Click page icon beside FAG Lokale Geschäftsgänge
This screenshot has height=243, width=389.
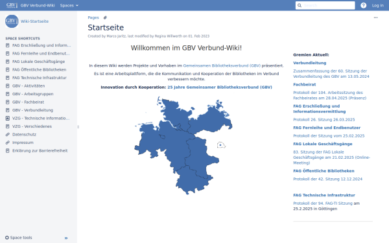(x=7, y=62)
